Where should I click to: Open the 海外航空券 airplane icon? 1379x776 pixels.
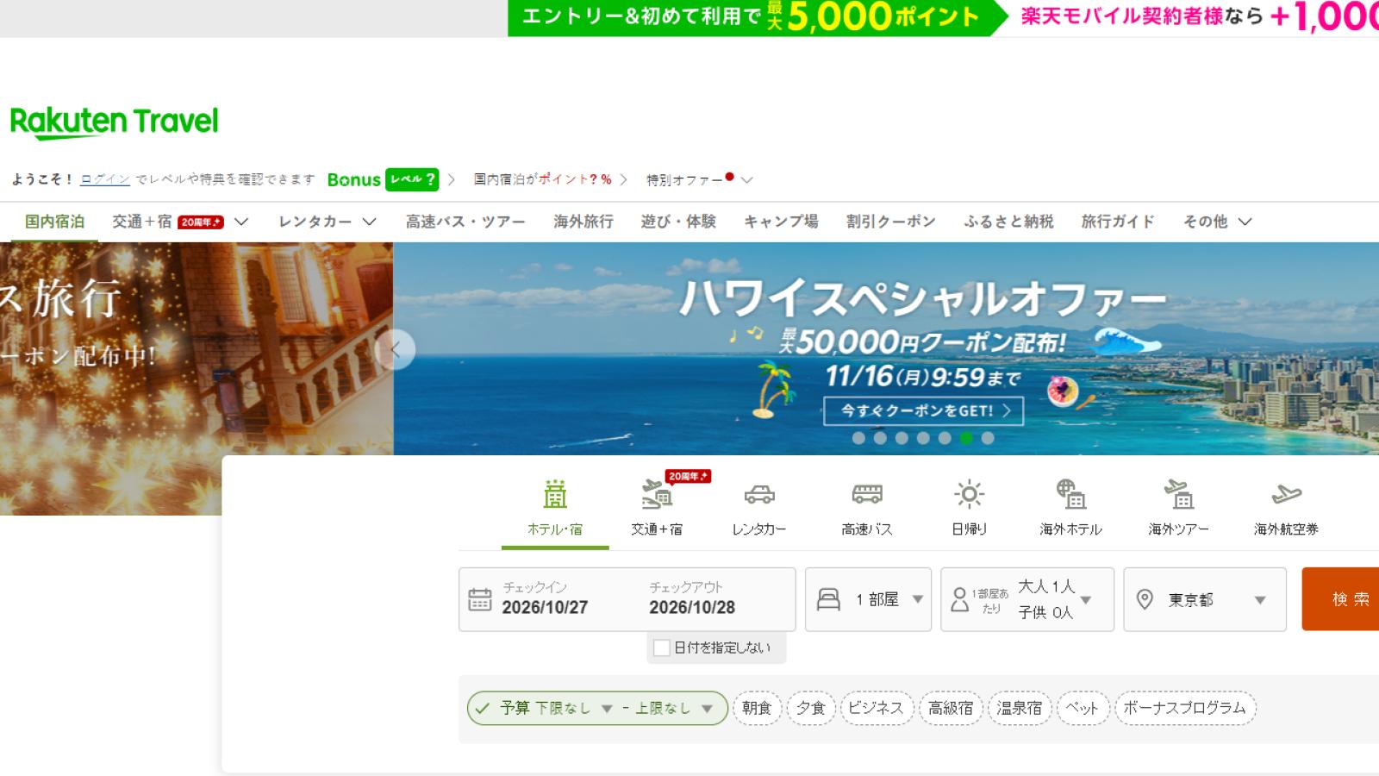[1286, 494]
